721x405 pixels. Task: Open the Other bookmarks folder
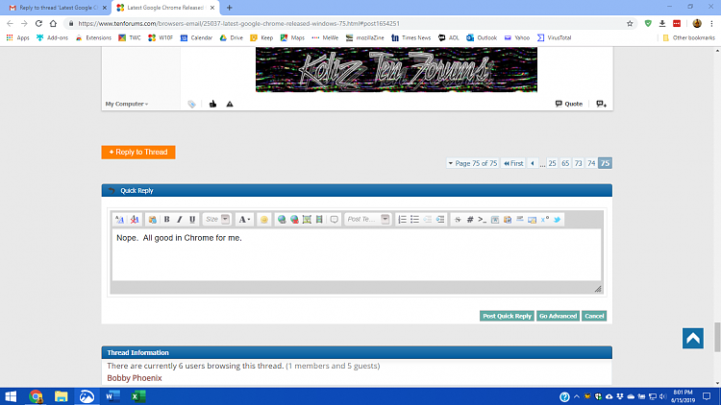click(x=689, y=37)
